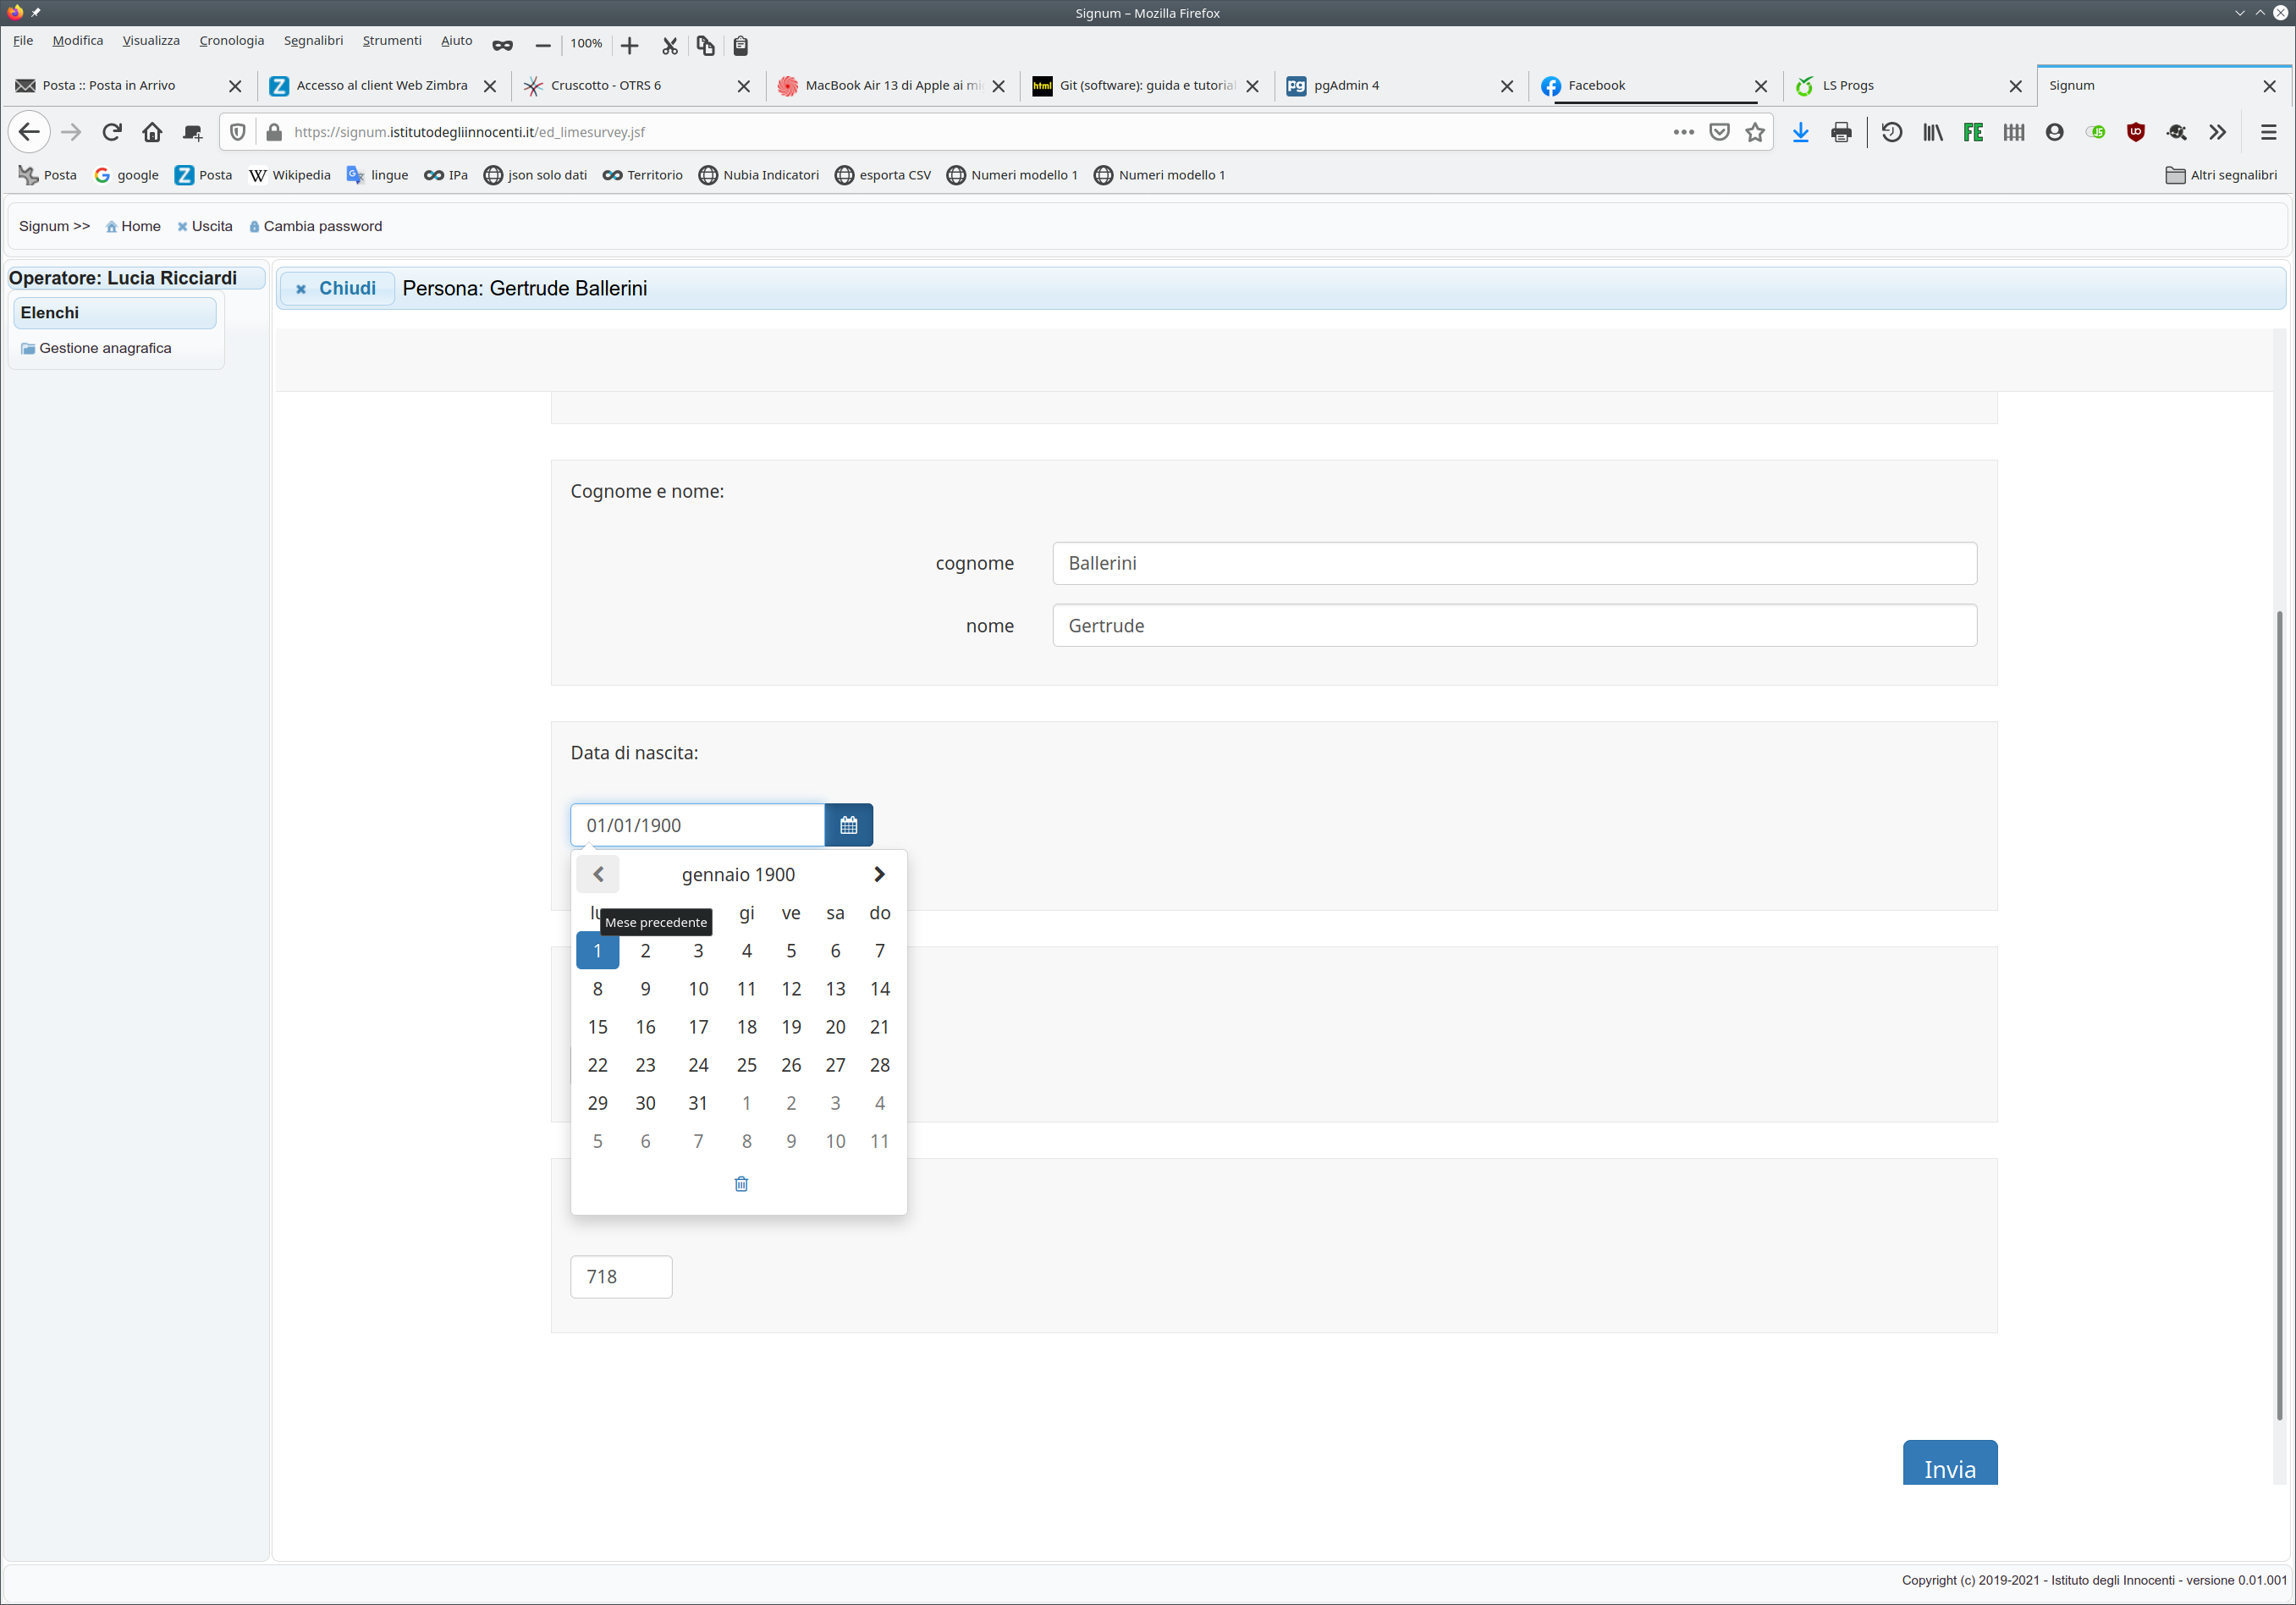Switch to the pgAdmin 4 tab
The width and height of the screenshot is (2296, 1605).
click(1346, 86)
